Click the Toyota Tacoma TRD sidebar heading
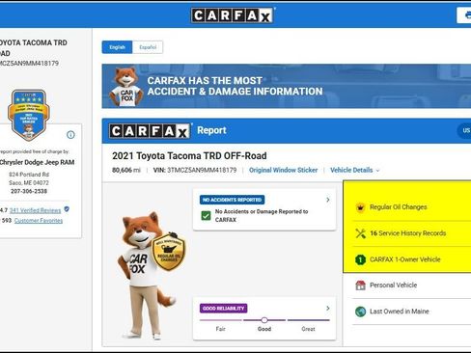Image resolution: width=471 pixels, height=353 pixels. [x=34, y=48]
